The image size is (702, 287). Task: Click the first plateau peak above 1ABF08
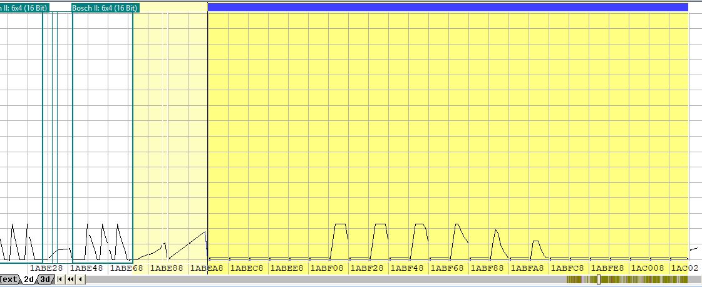[341, 224]
